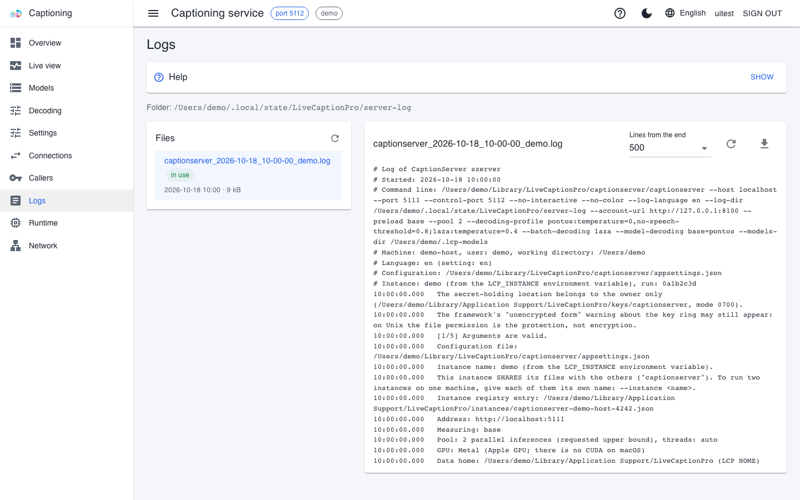Click the Help circle question icon in the panel
800x500 pixels.
click(159, 77)
